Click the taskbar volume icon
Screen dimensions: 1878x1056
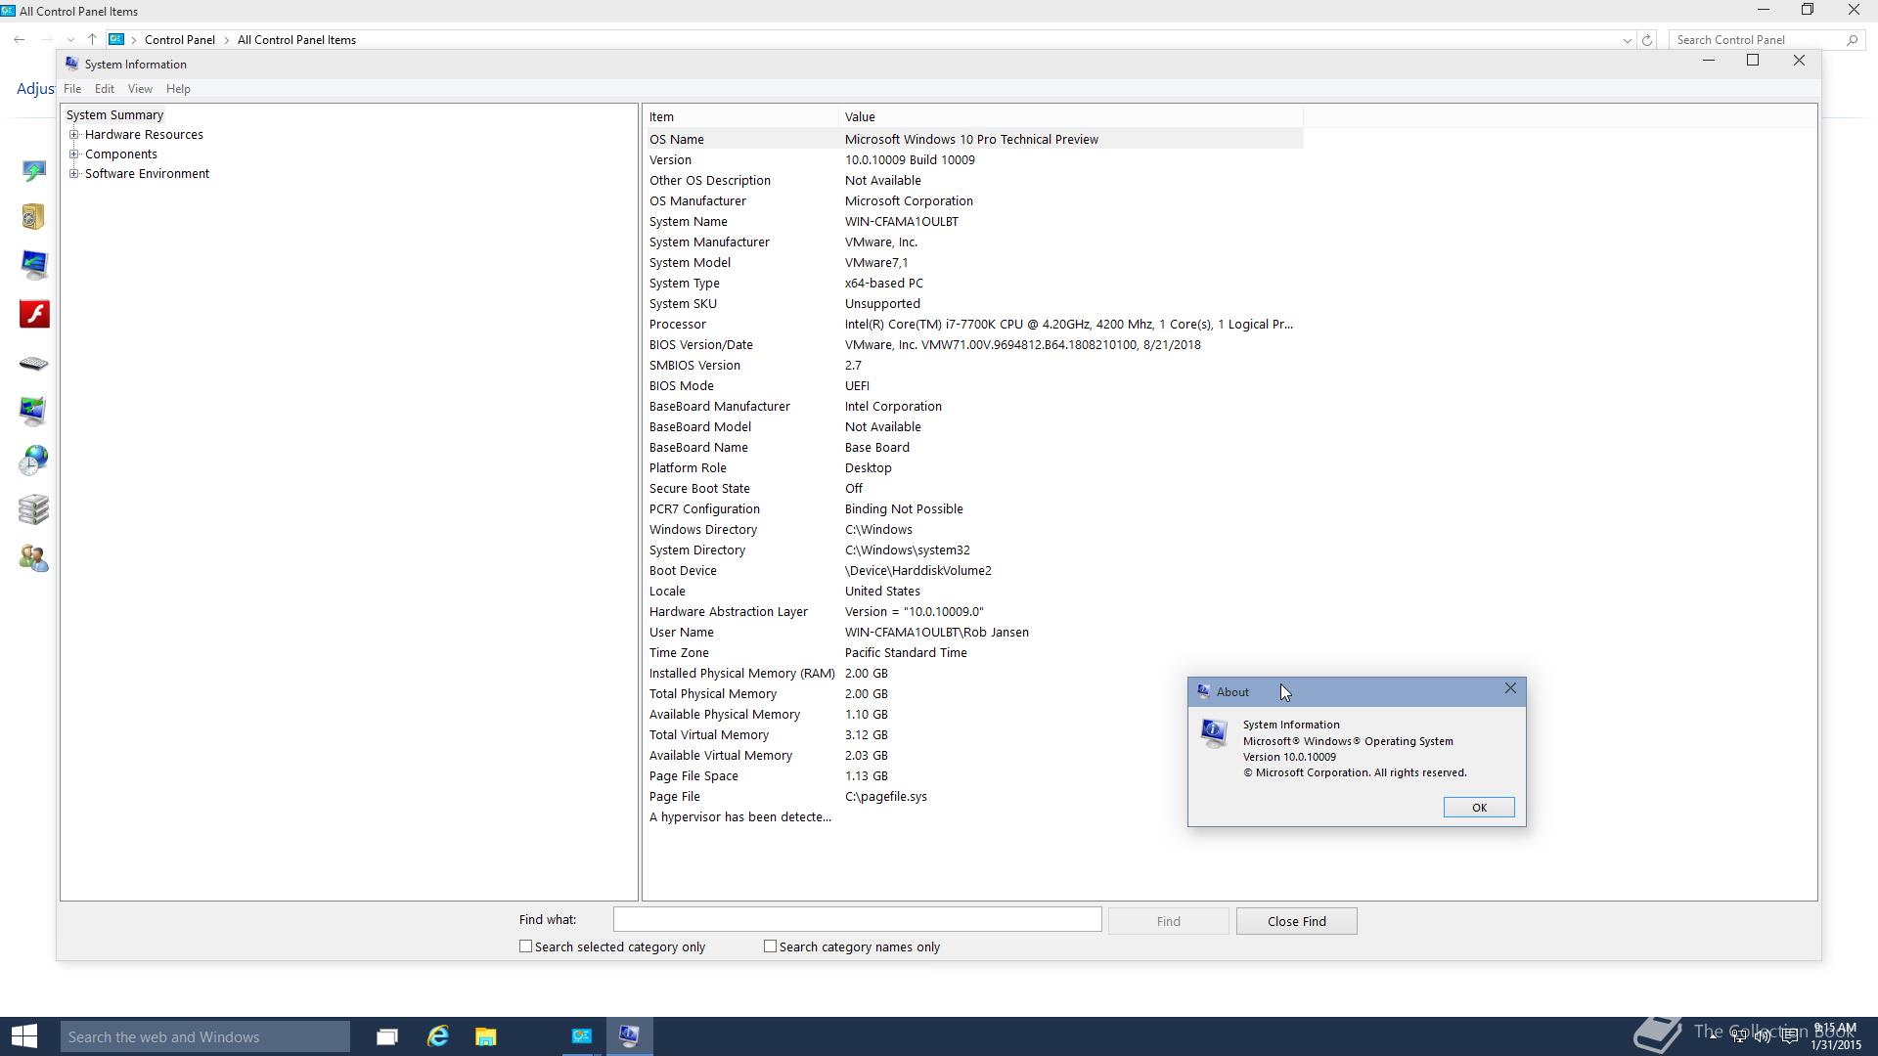pyautogui.click(x=1763, y=1036)
